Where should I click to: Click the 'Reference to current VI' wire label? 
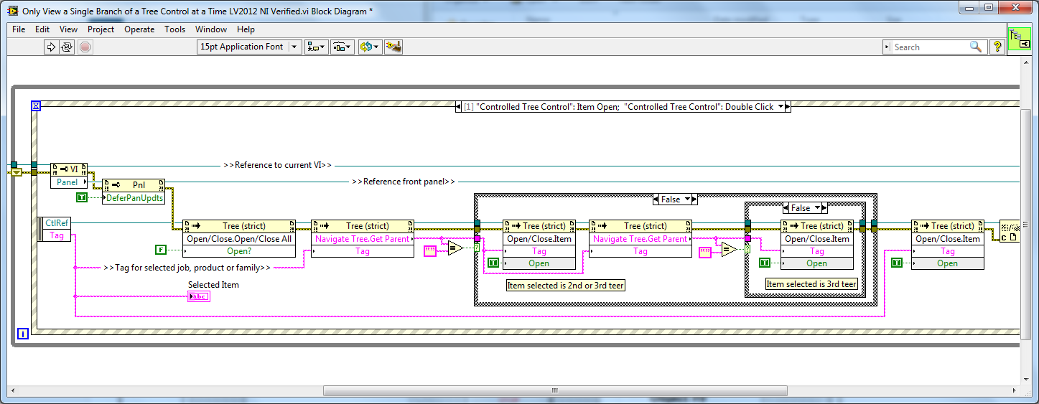tap(277, 165)
